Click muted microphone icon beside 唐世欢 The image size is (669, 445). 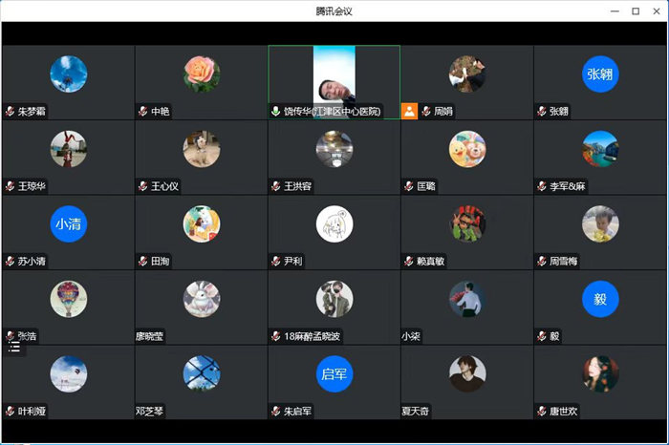(x=542, y=412)
